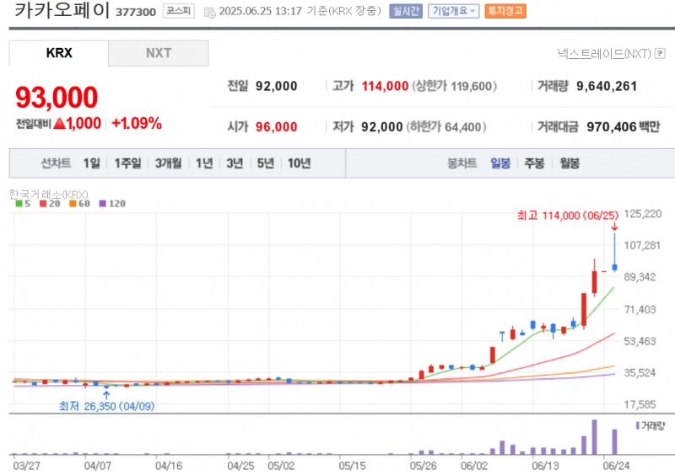This screenshot has height=475, width=675.
Task: Select the KRX tab
Action: tap(59, 53)
